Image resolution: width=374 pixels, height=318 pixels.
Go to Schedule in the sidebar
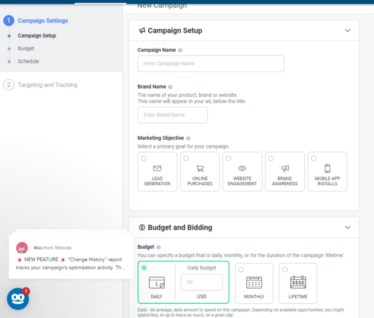click(x=28, y=61)
